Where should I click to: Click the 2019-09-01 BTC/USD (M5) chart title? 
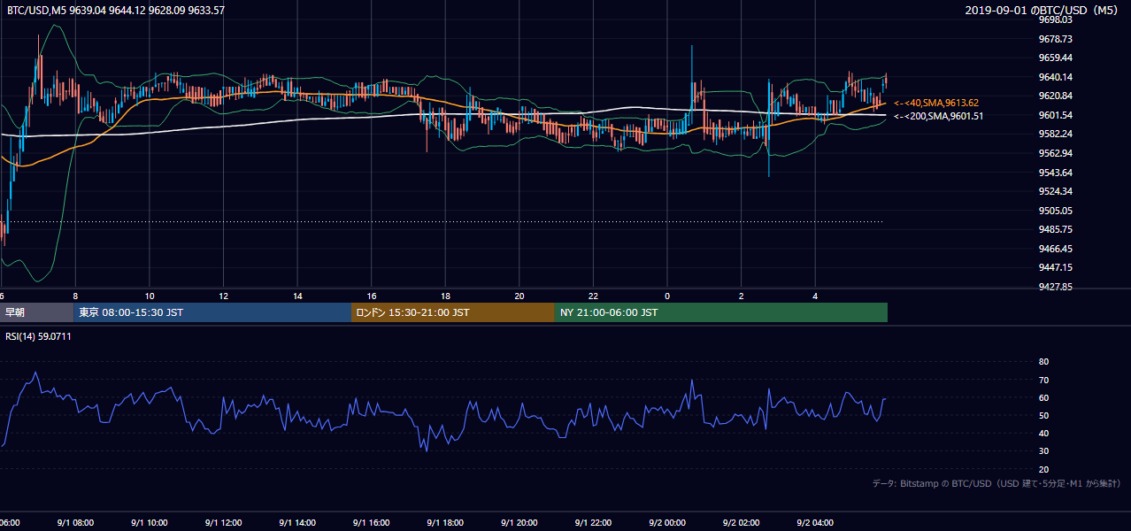pos(1043,10)
